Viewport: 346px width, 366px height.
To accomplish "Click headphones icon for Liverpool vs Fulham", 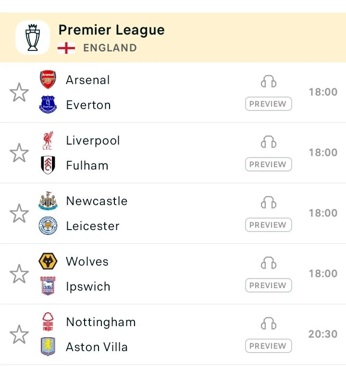I will coord(269,142).
